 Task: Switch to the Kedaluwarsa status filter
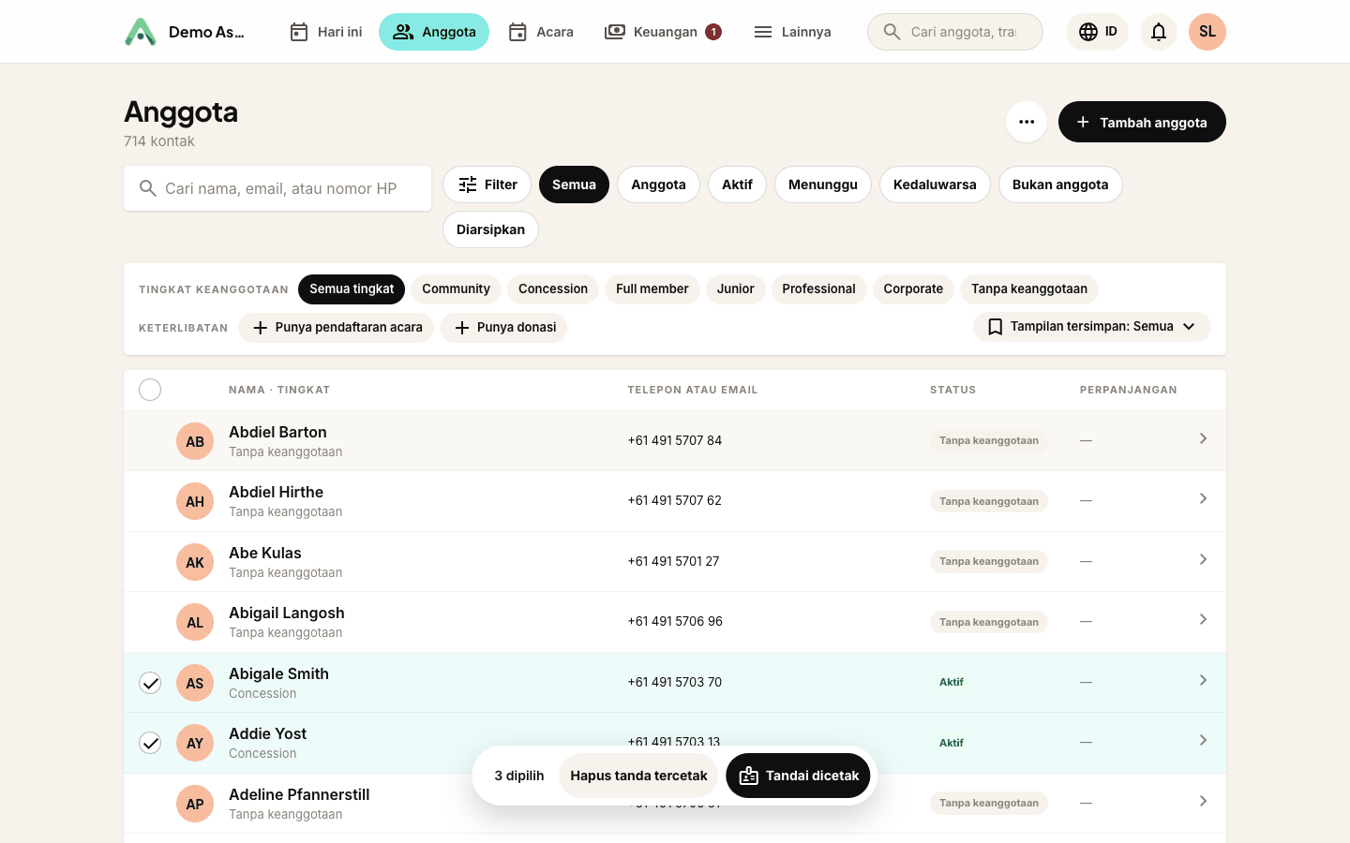(935, 185)
